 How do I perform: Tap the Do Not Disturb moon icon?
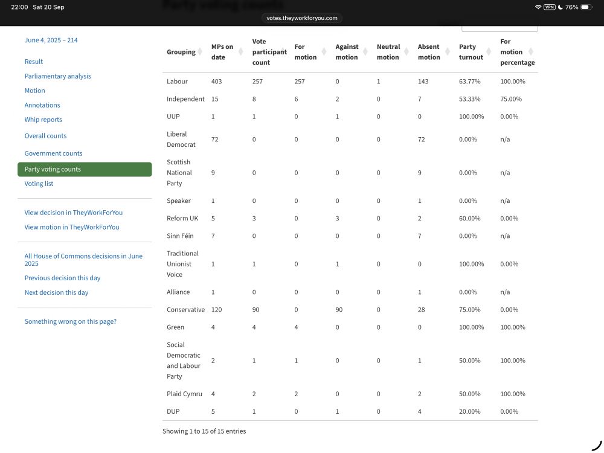(560, 7)
